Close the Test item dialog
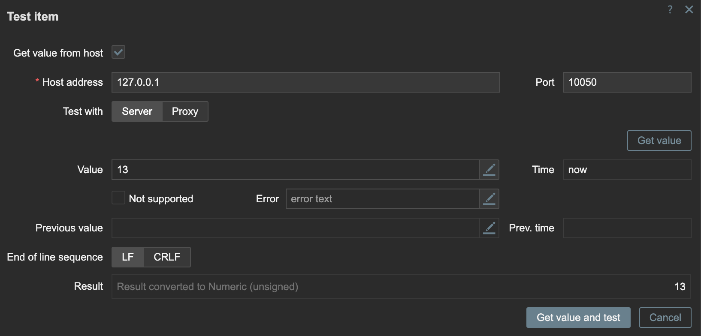 pos(689,9)
